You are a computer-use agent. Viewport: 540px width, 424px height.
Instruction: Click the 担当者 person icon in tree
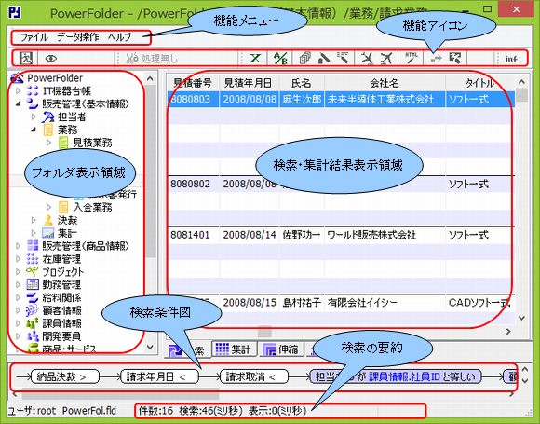tap(47, 116)
